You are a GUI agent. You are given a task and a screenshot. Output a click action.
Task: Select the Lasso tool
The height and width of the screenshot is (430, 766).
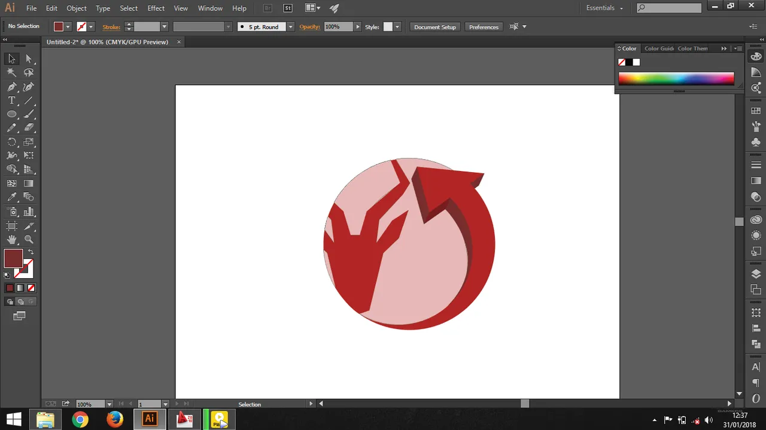click(29, 72)
